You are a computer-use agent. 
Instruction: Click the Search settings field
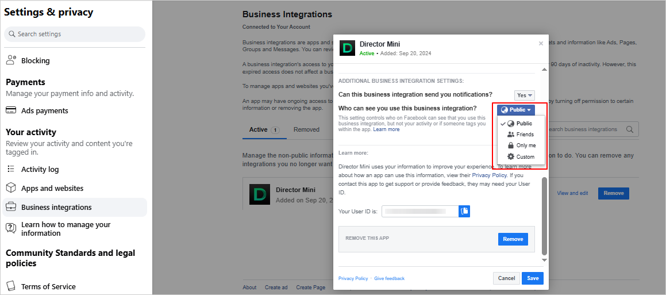click(x=75, y=34)
